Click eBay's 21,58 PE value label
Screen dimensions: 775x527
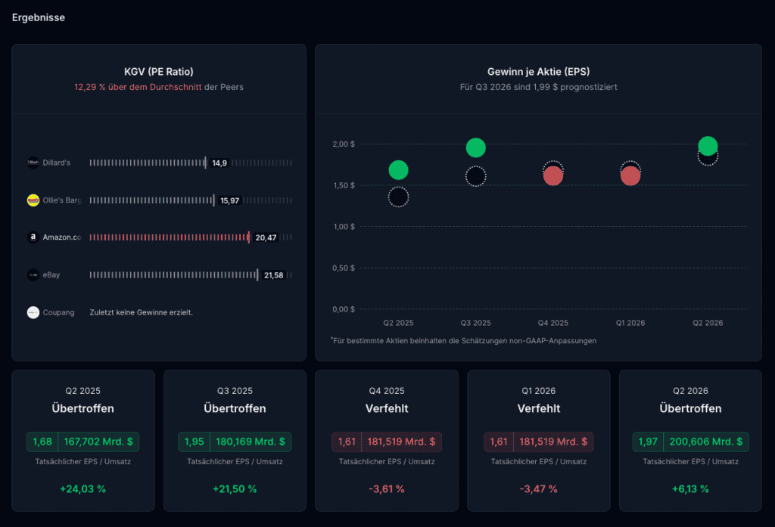274,275
